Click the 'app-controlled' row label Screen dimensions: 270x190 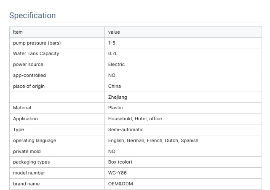pos(29,75)
